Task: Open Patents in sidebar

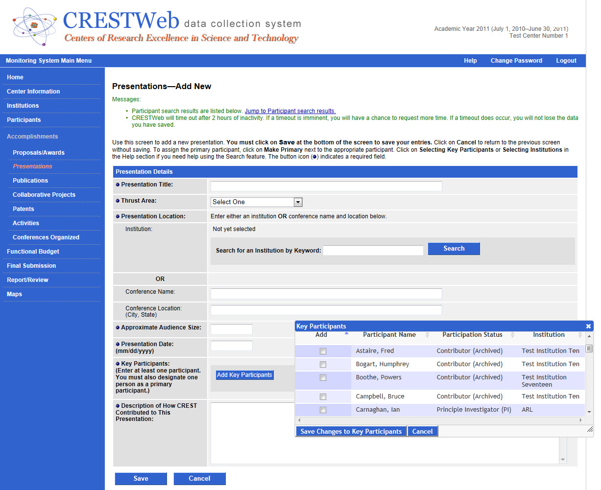Action: coord(24,209)
